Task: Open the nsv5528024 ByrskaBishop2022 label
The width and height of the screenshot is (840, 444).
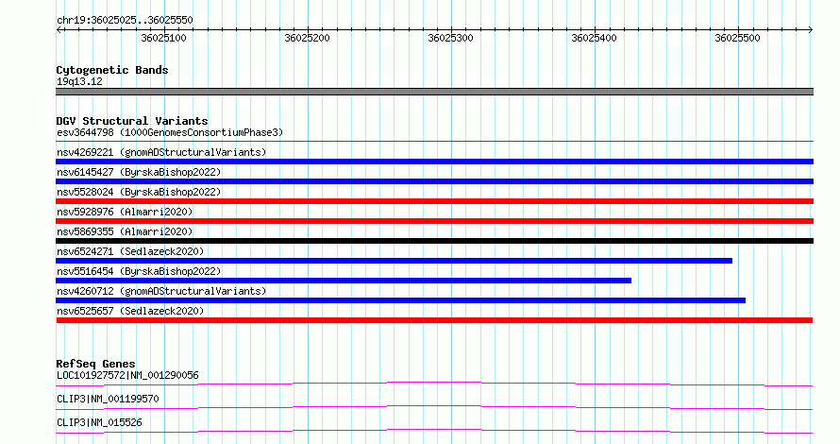Action: click(x=139, y=192)
